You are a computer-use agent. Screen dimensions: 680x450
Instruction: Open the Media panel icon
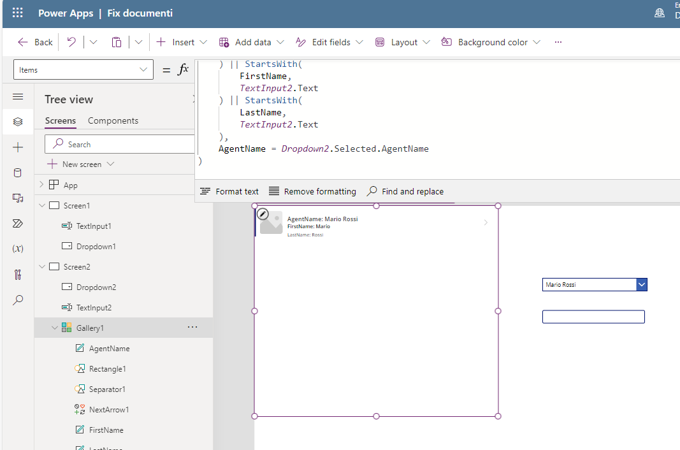click(17, 198)
